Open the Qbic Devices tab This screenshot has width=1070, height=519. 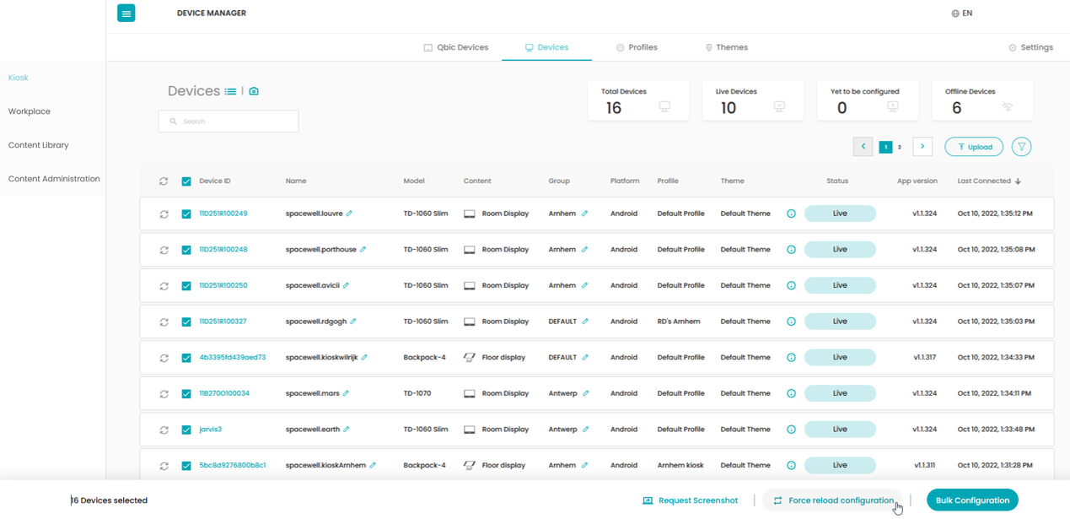(x=455, y=47)
